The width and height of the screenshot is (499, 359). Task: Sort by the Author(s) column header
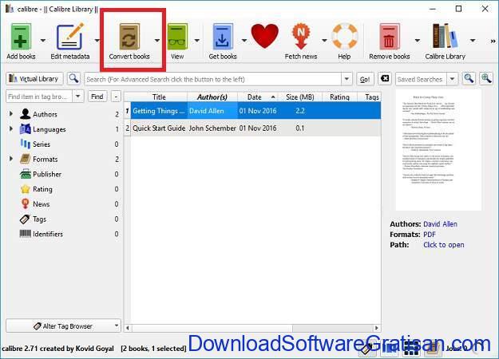[x=212, y=97]
